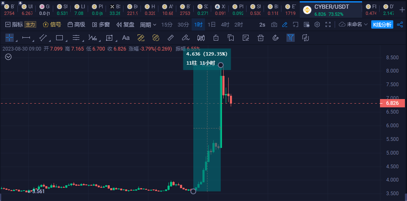Viewport: 407px width, 201px height.
Task: Click the measurement start handle near 3.561
Action: point(193,191)
